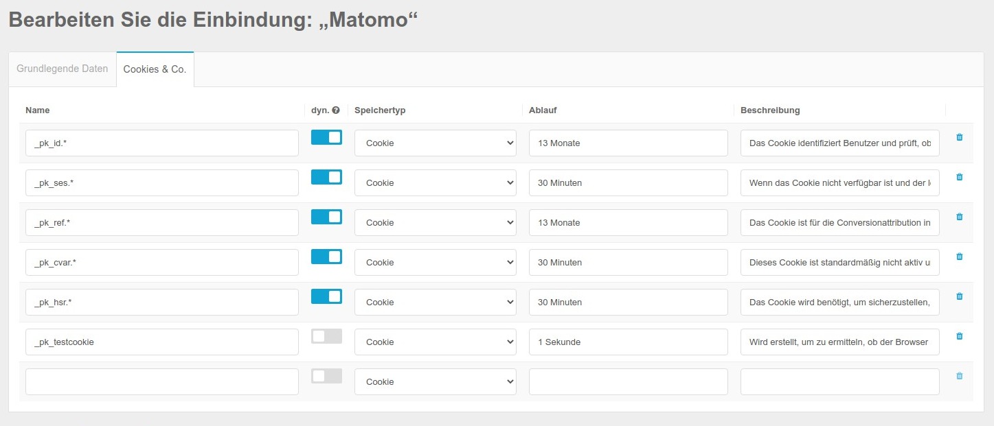Viewport: 994px width, 426px height.
Task: Disable dynamic toggle for _pk_id.*
Action: (x=326, y=137)
